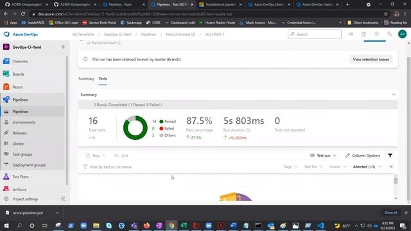Open Test Plans in the sidebar
This screenshot has width=411, height=231.
pyautogui.click(x=21, y=177)
